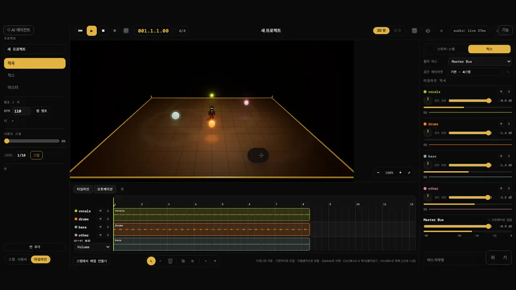
Task: Open the Master Bus output dropdown
Action: click(x=480, y=61)
